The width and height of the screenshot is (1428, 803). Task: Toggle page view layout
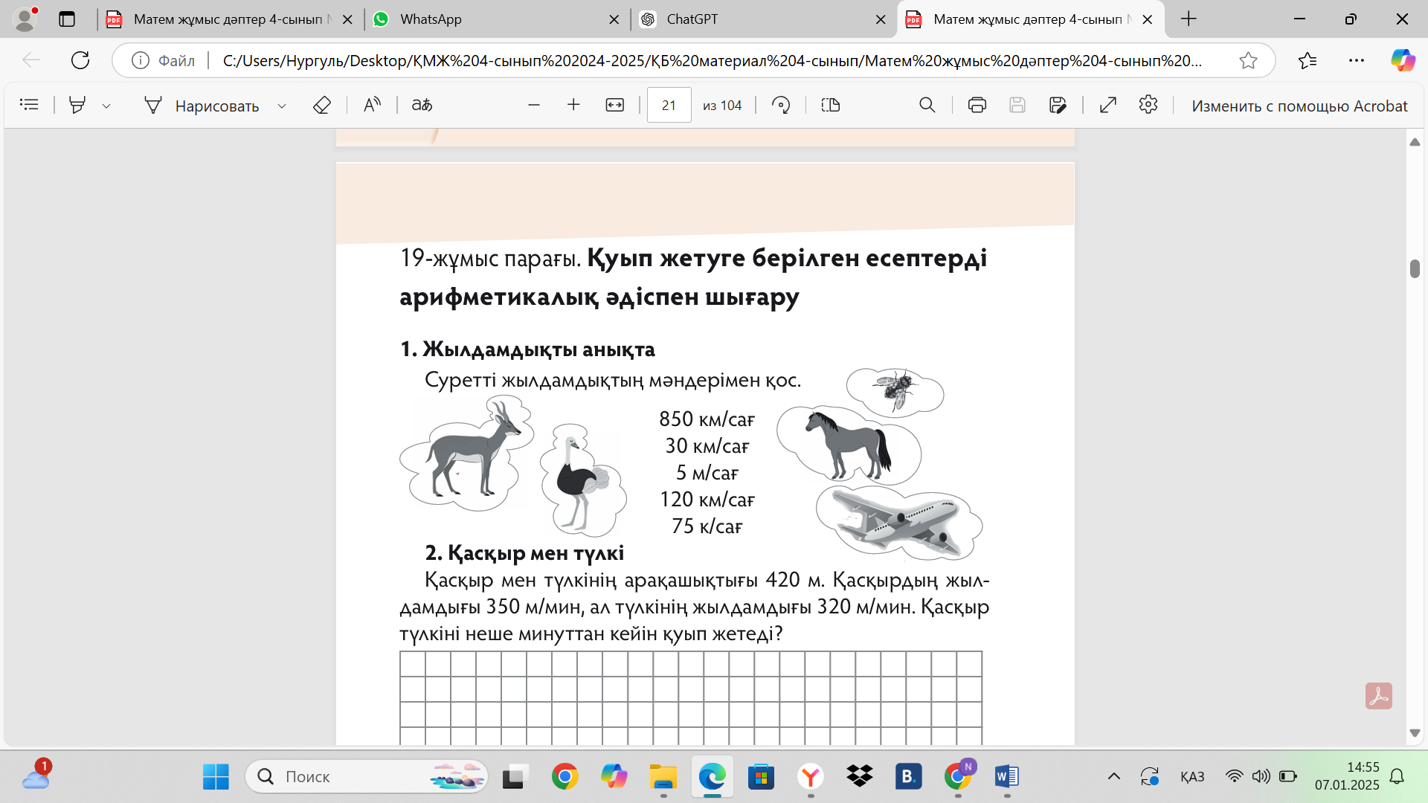click(x=830, y=105)
